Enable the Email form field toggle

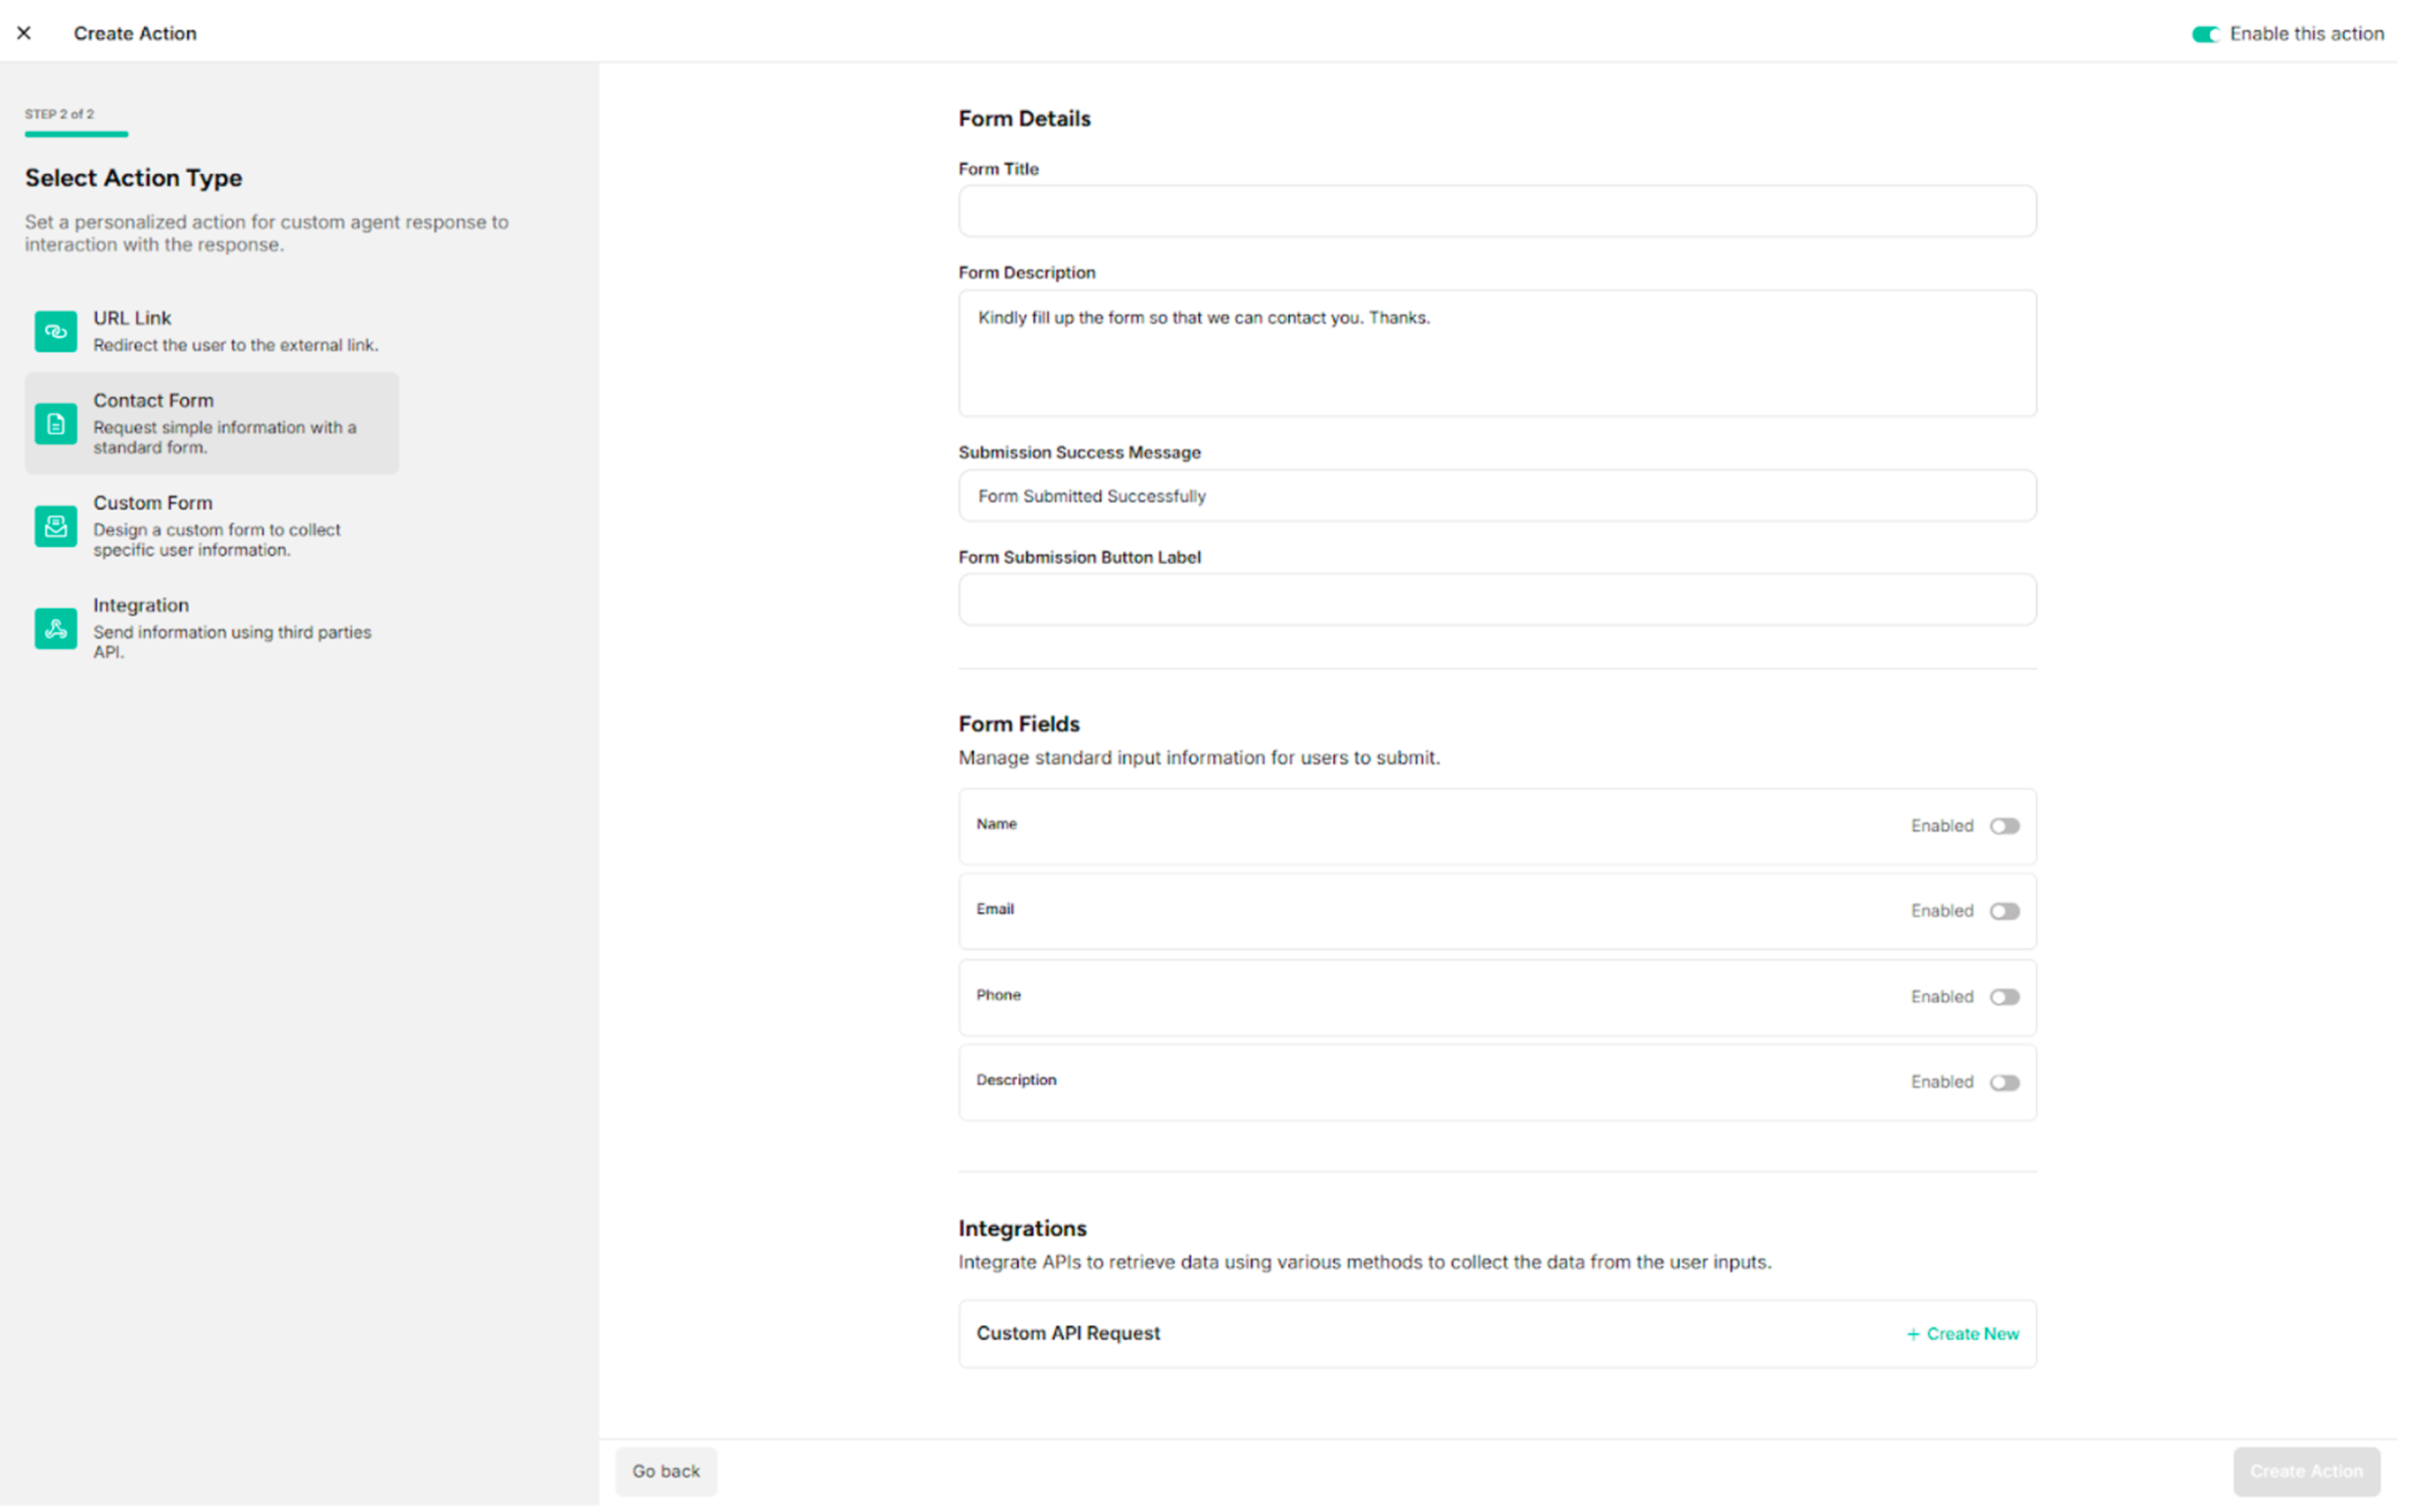[x=2004, y=911]
